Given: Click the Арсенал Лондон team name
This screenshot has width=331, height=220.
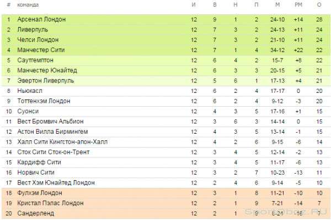Looking at the screenshot, I should tap(41, 19).
